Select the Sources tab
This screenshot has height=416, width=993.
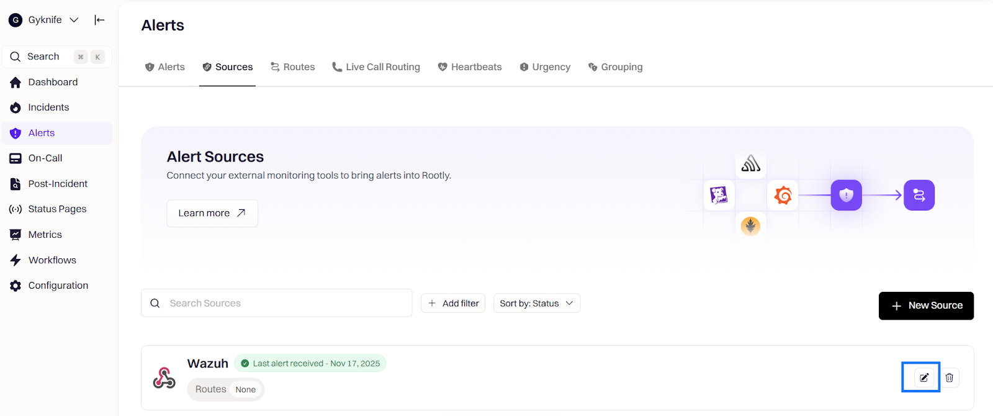pos(228,67)
